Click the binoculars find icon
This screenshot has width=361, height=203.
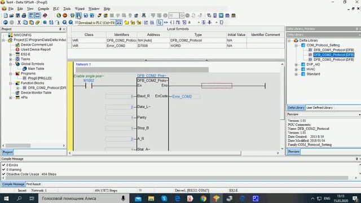pyautogui.click(x=144, y=15)
